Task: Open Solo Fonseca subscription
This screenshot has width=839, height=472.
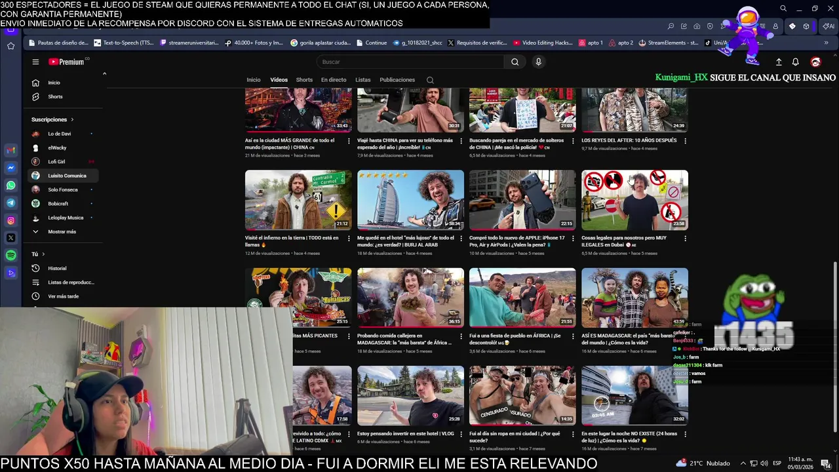Action: (x=63, y=189)
